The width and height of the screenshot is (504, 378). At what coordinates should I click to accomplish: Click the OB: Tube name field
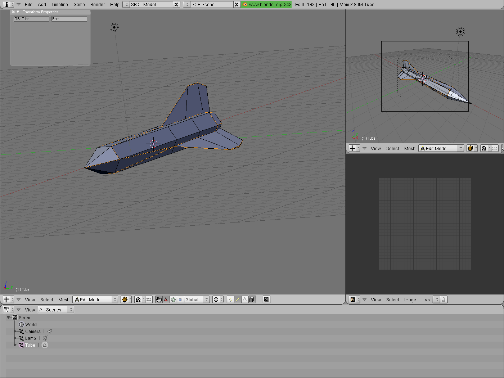[31, 19]
